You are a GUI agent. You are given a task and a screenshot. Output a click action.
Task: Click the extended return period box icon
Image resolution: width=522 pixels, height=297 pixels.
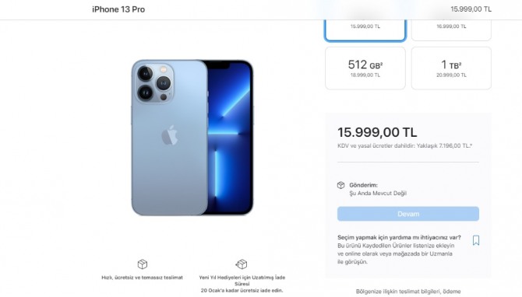point(242,264)
